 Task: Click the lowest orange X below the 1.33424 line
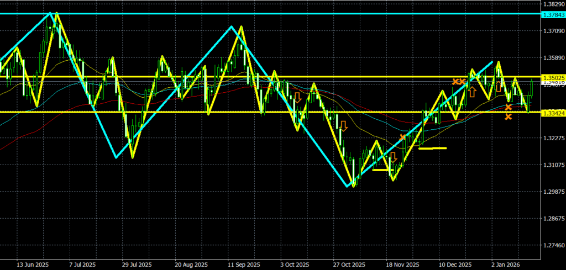pyautogui.click(x=508, y=116)
